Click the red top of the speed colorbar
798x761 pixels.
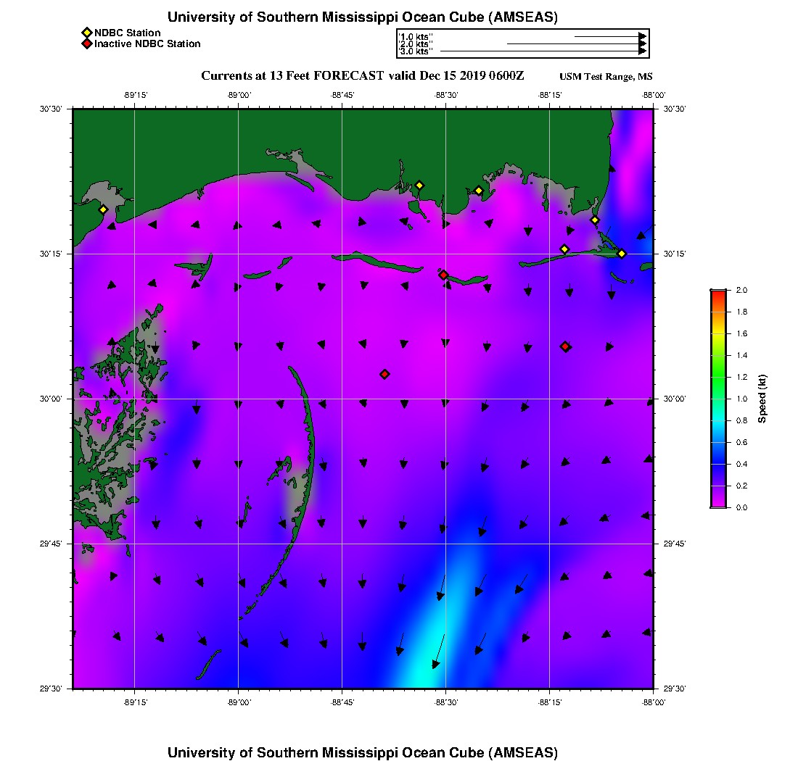click(718, 293)
